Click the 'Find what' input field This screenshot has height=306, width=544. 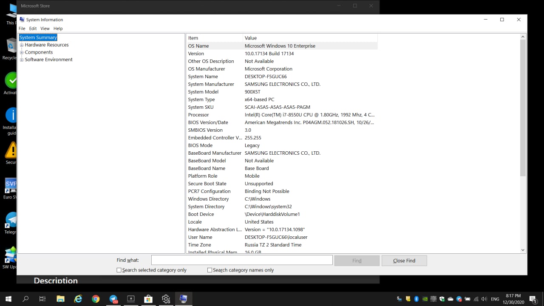tap(242, 260)
